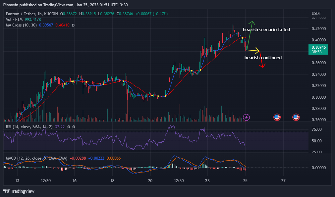Click the purple lightning event icon

246,117
